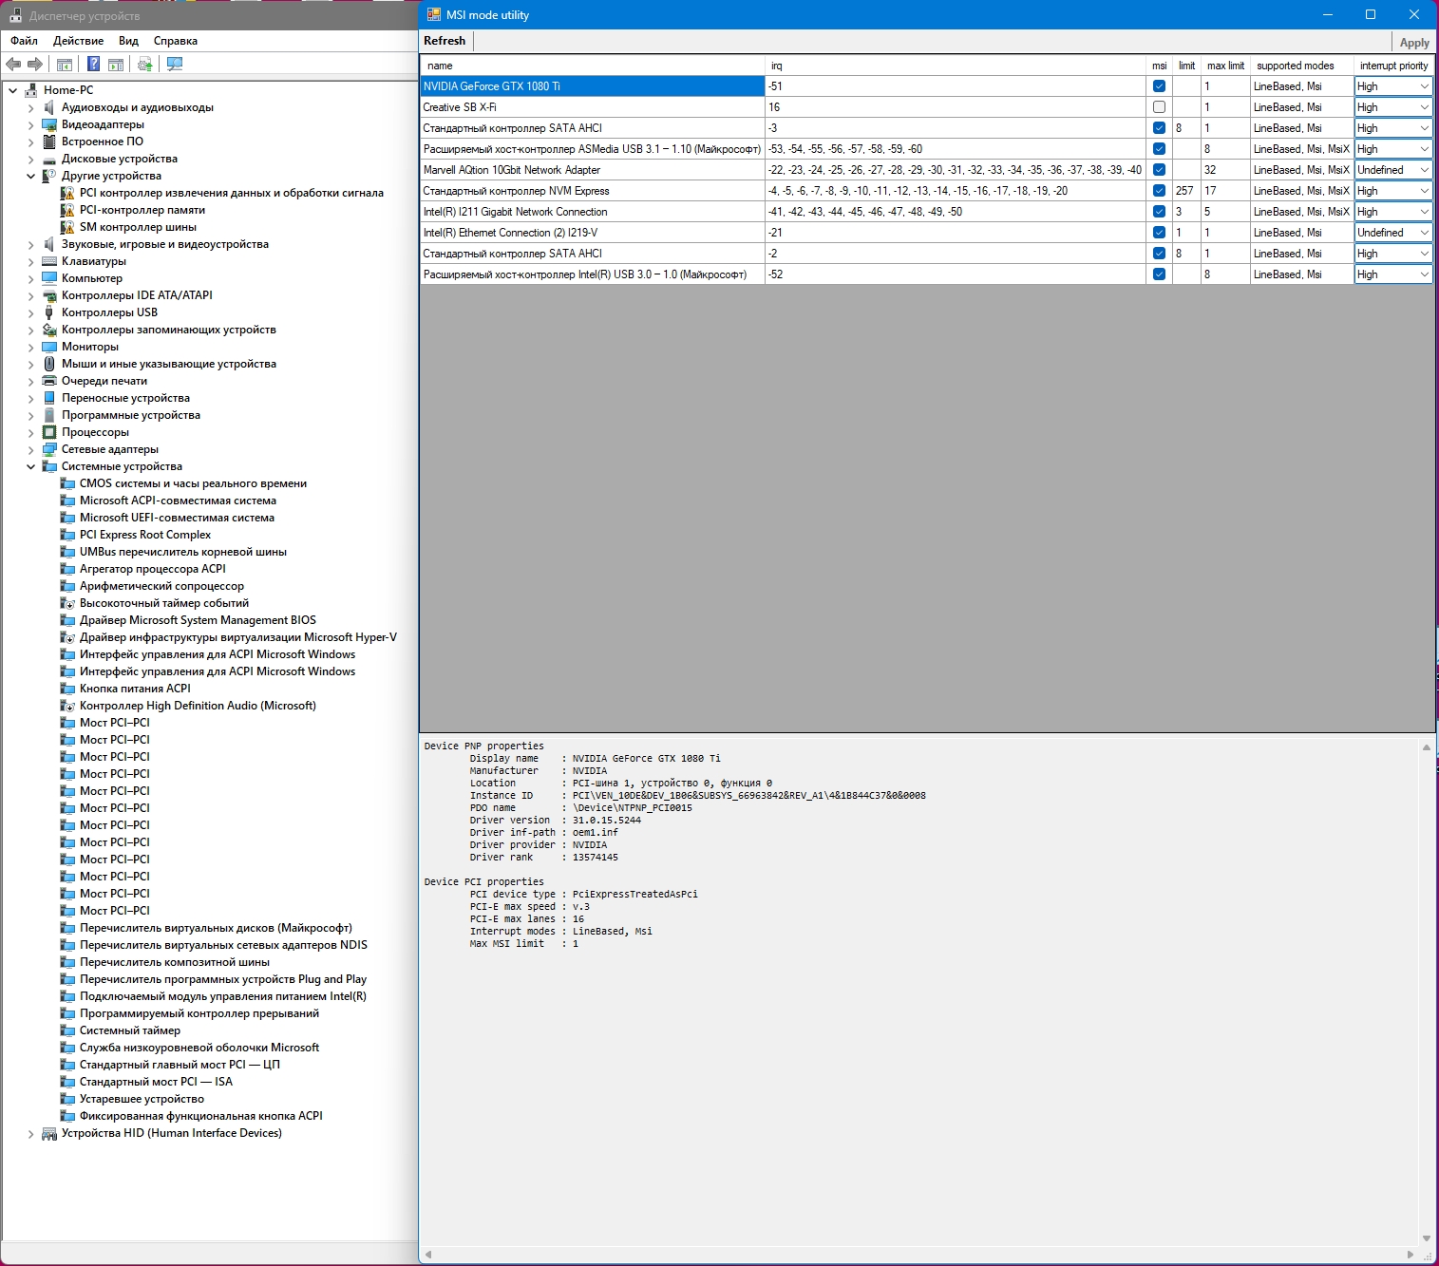Collapse the Другие устройства tree node
This screenshot has width=1439, height=1266.
(30, 176)
